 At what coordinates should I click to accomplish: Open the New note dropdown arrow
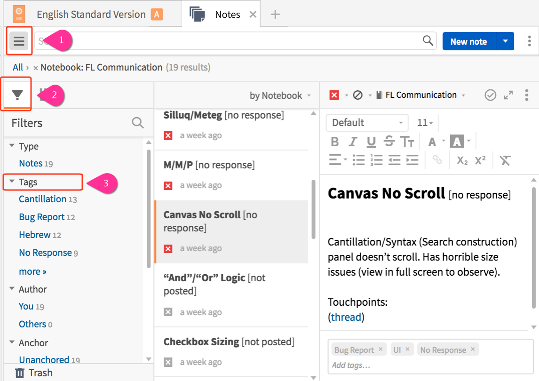(x=505, y=41)
